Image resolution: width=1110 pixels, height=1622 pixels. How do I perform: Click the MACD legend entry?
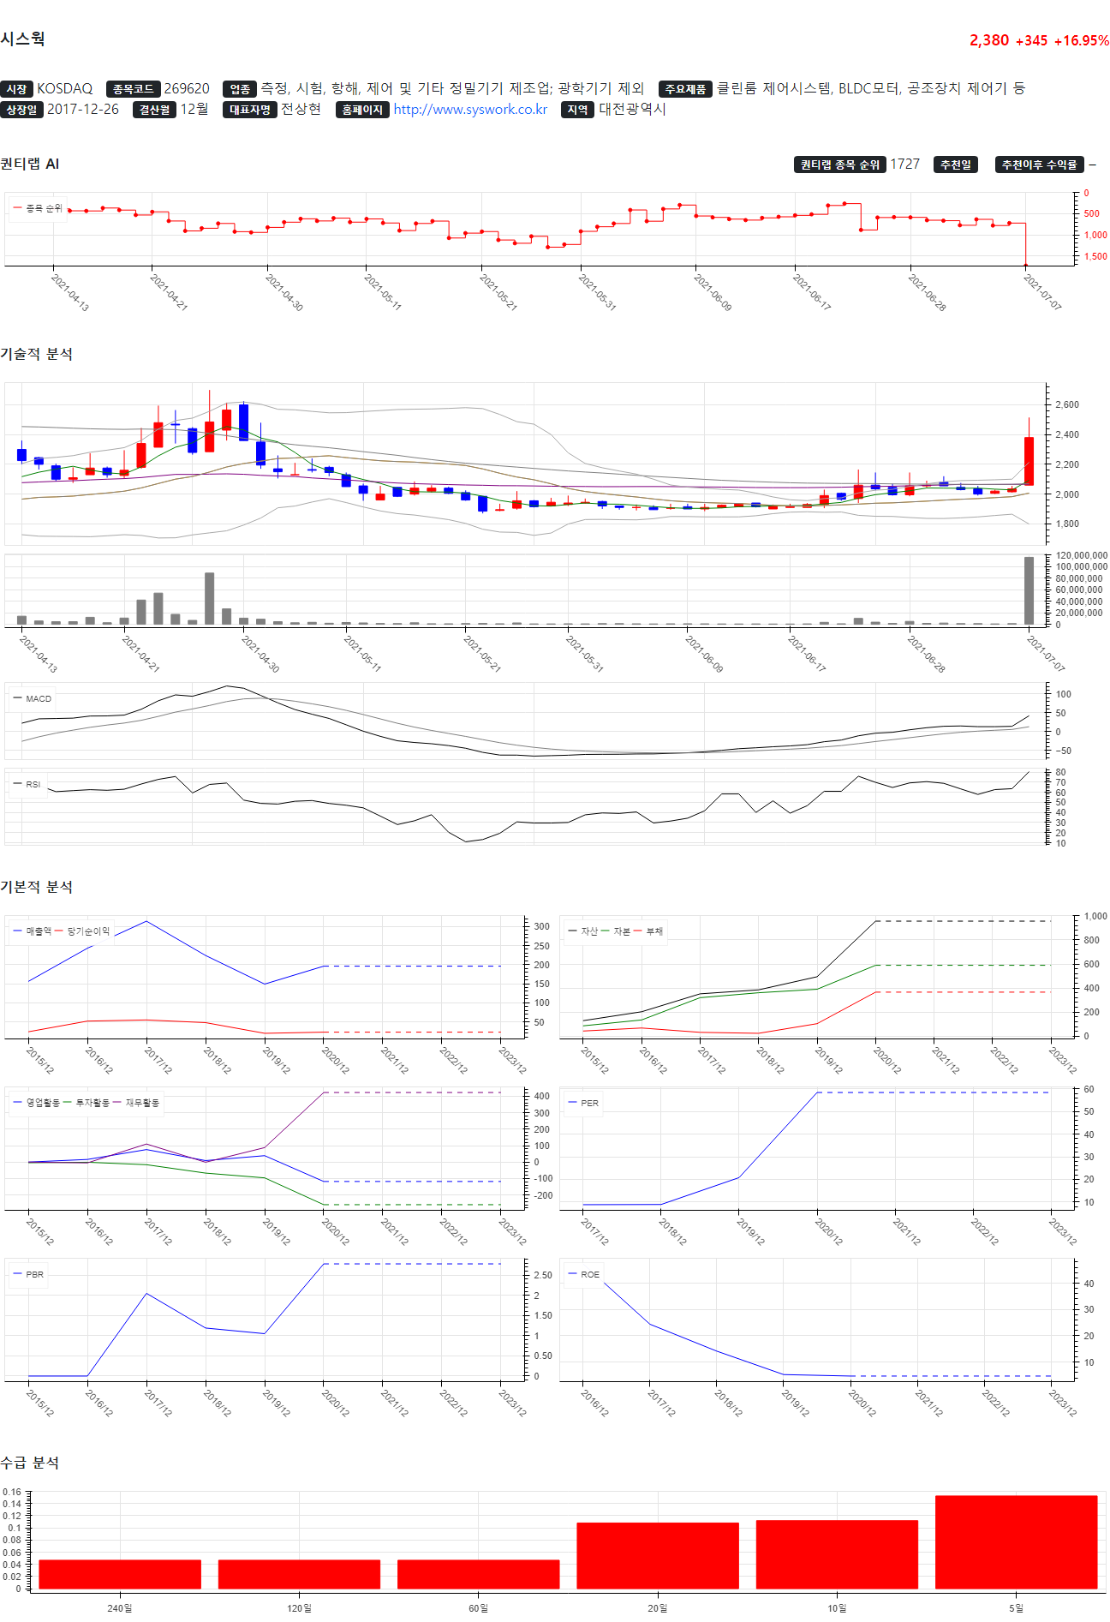pyautogui.click(x=33, y=698)
